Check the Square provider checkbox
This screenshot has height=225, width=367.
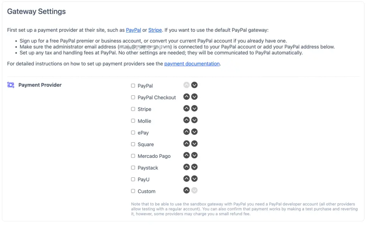pos(133,144)
